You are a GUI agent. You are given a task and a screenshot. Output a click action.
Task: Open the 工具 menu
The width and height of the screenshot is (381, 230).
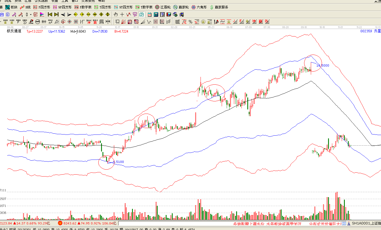tap(65, 1)
